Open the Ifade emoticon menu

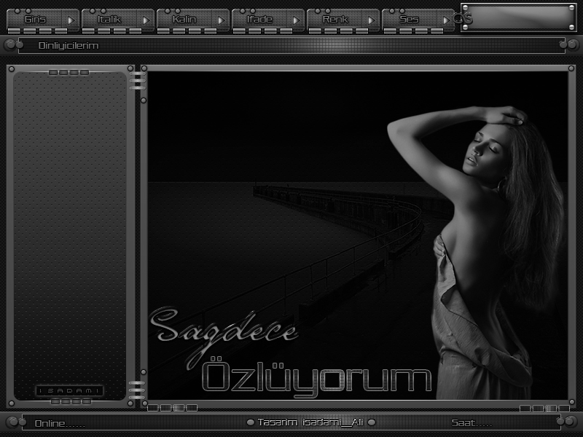coord(259,20)
